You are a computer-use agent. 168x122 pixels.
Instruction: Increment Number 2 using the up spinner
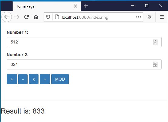(155, 63)
